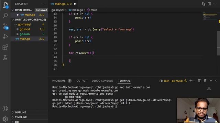Click the minimap code overview
The width and height of the screenshot is (220, 123).
pos(210,16)
